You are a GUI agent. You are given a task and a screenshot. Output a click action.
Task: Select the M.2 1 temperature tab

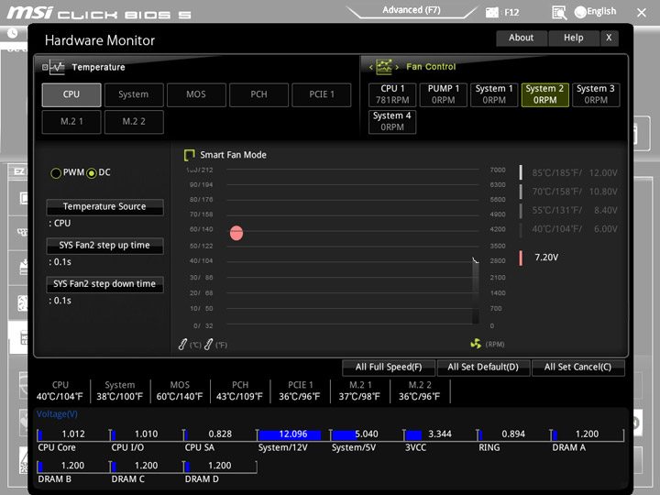pos(71,122)
